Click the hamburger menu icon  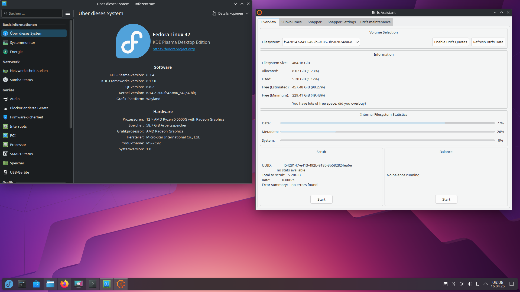[68, 13]
